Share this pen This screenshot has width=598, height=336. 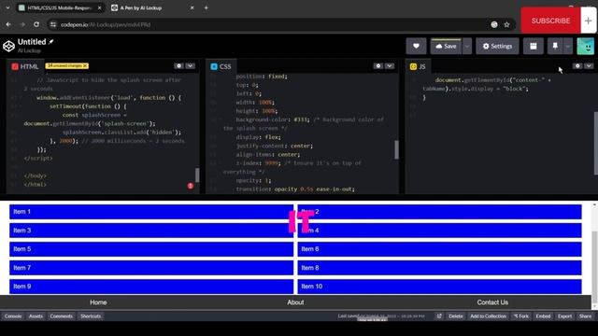coord(585,315)
